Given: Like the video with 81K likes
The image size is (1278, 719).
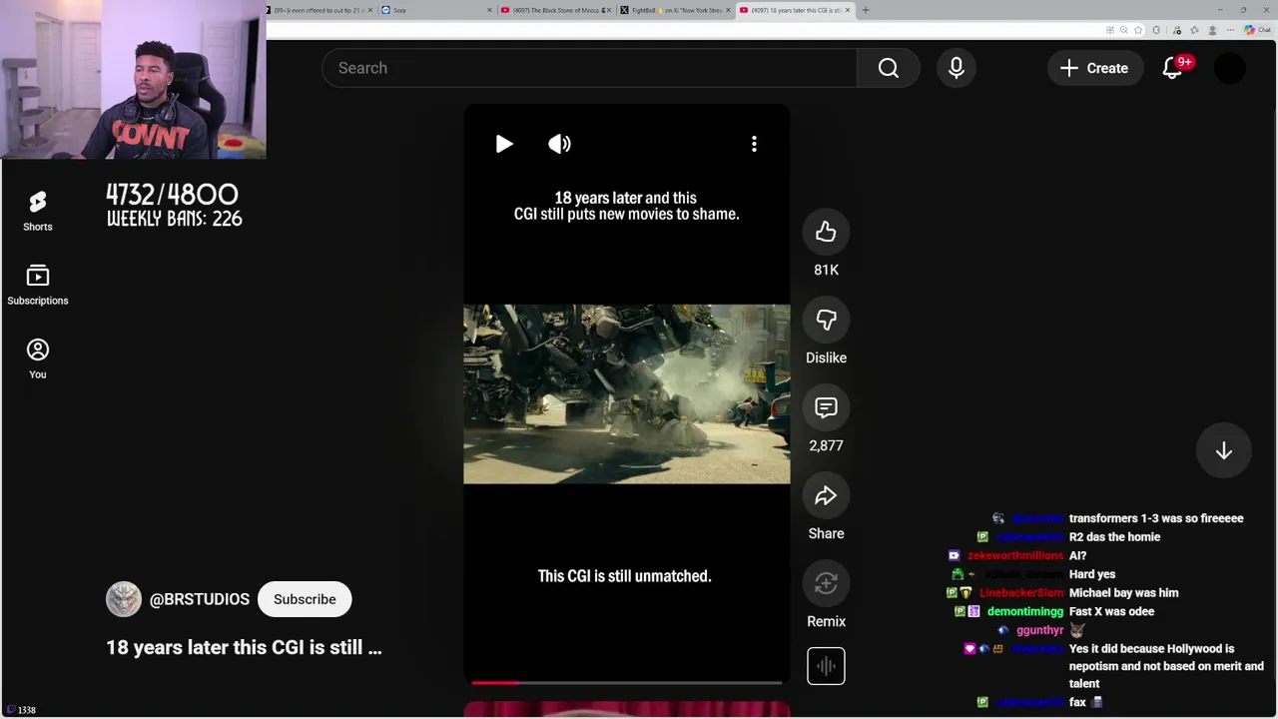Looking at the screenshot, I should click(x=826, y=232).
